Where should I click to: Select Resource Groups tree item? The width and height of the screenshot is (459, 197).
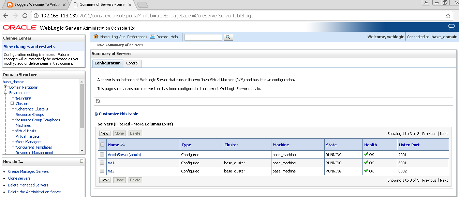pos(30,115)
